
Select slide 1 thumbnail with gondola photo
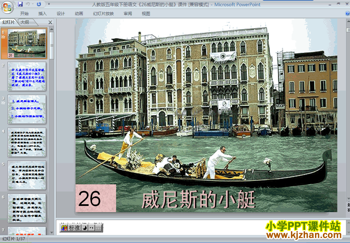pos(27,43)
